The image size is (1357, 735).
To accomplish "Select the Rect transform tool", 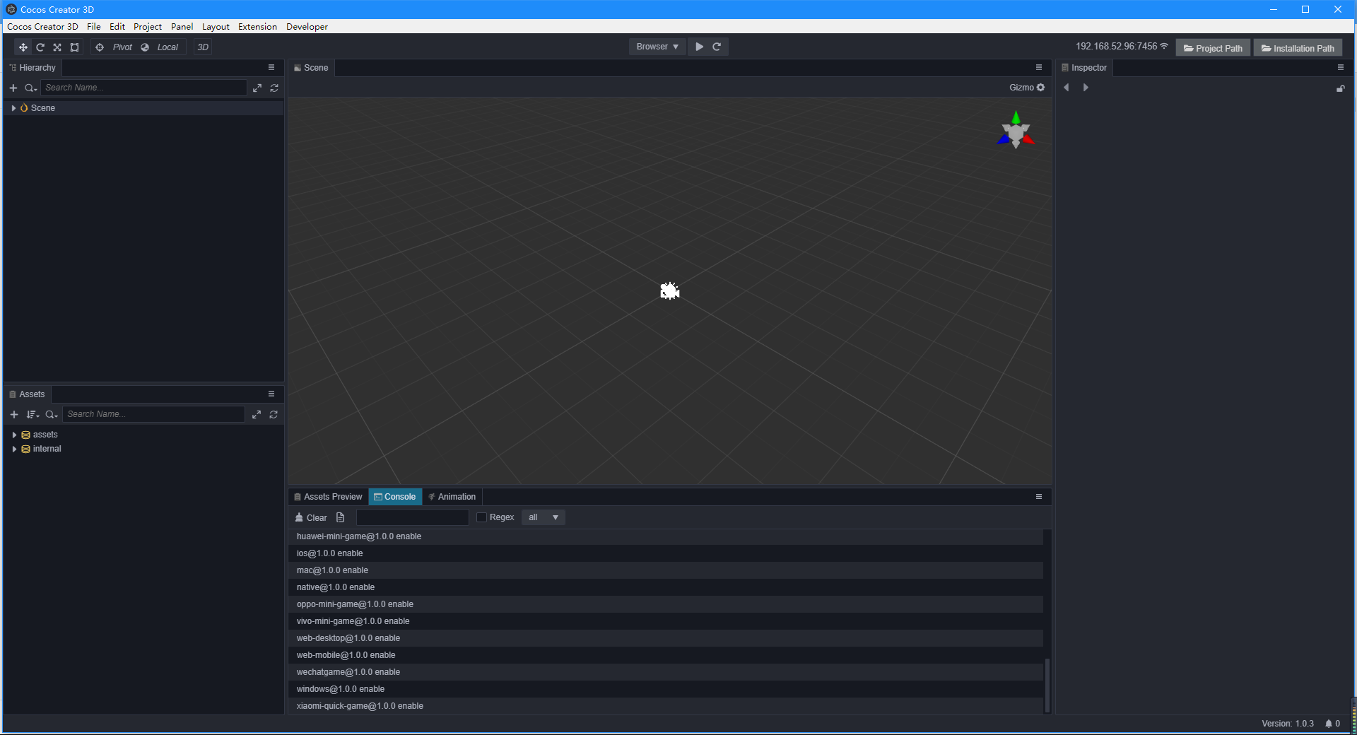I will (x=74, y=47).
